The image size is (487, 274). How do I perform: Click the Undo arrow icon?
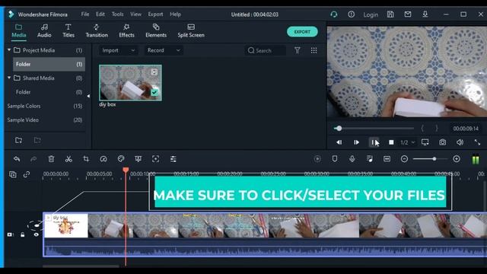(x=17, y=159)
